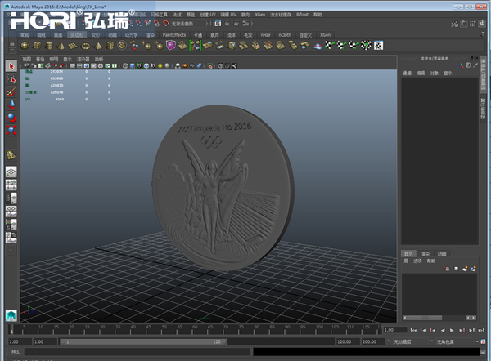
Task: Click the current frame field showing 1.00
Action: (395, 330)
